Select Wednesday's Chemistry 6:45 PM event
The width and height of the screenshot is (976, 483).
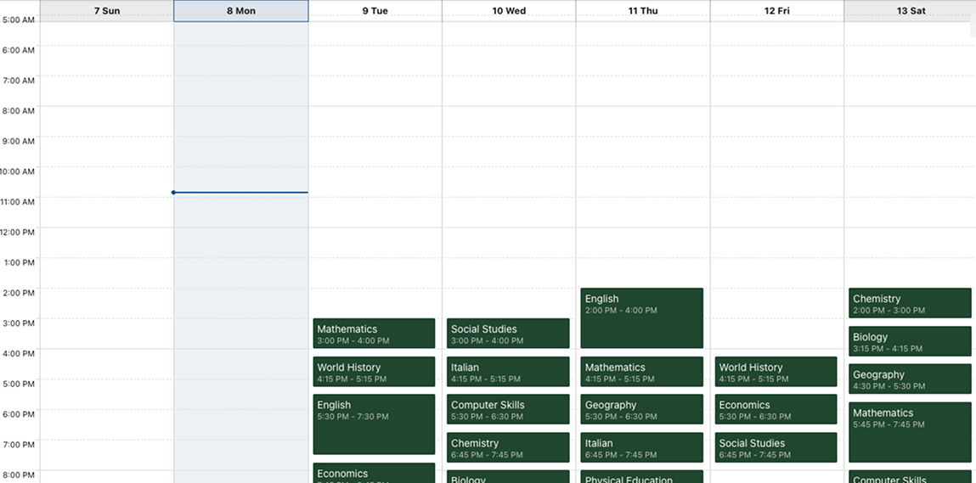pyautogui.click(x=508, y=447)
